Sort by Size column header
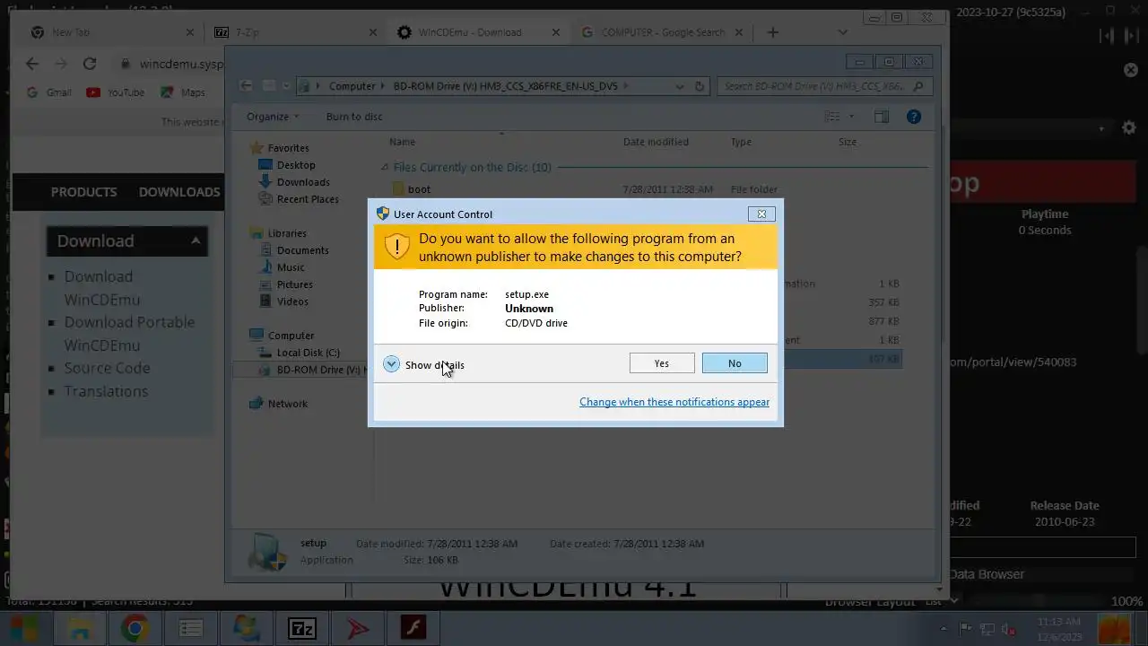The image size is (1148, 646). click(848, 142)
